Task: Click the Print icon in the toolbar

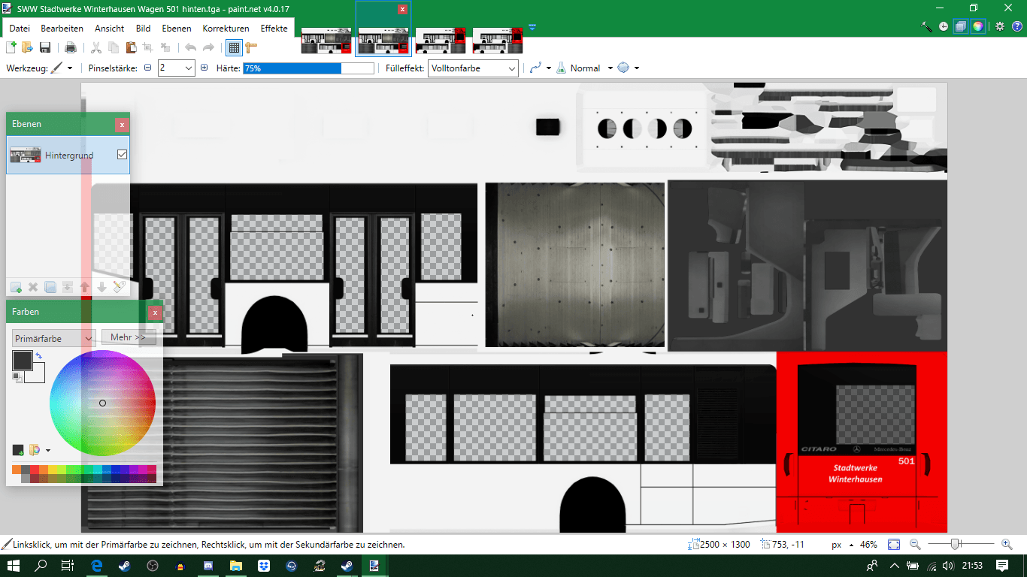Action: (71, 47)
